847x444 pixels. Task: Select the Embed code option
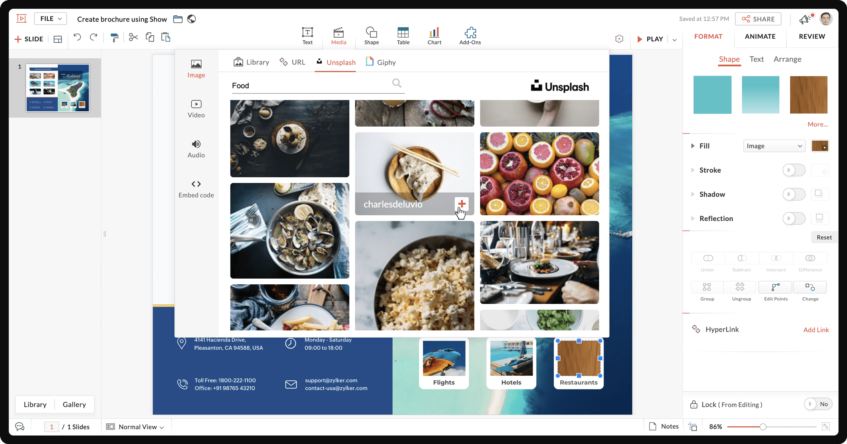(x=196, y=189)
